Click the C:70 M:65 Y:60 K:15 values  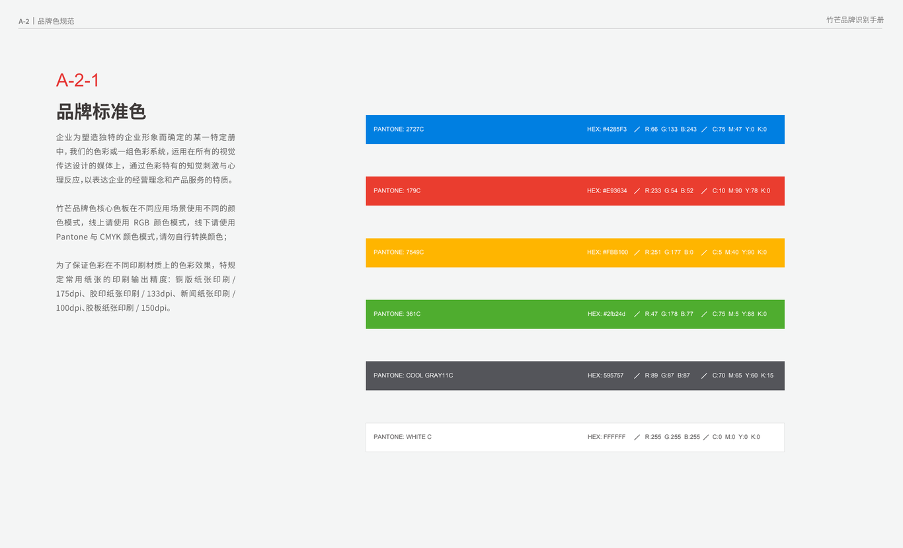pos(743,375)
